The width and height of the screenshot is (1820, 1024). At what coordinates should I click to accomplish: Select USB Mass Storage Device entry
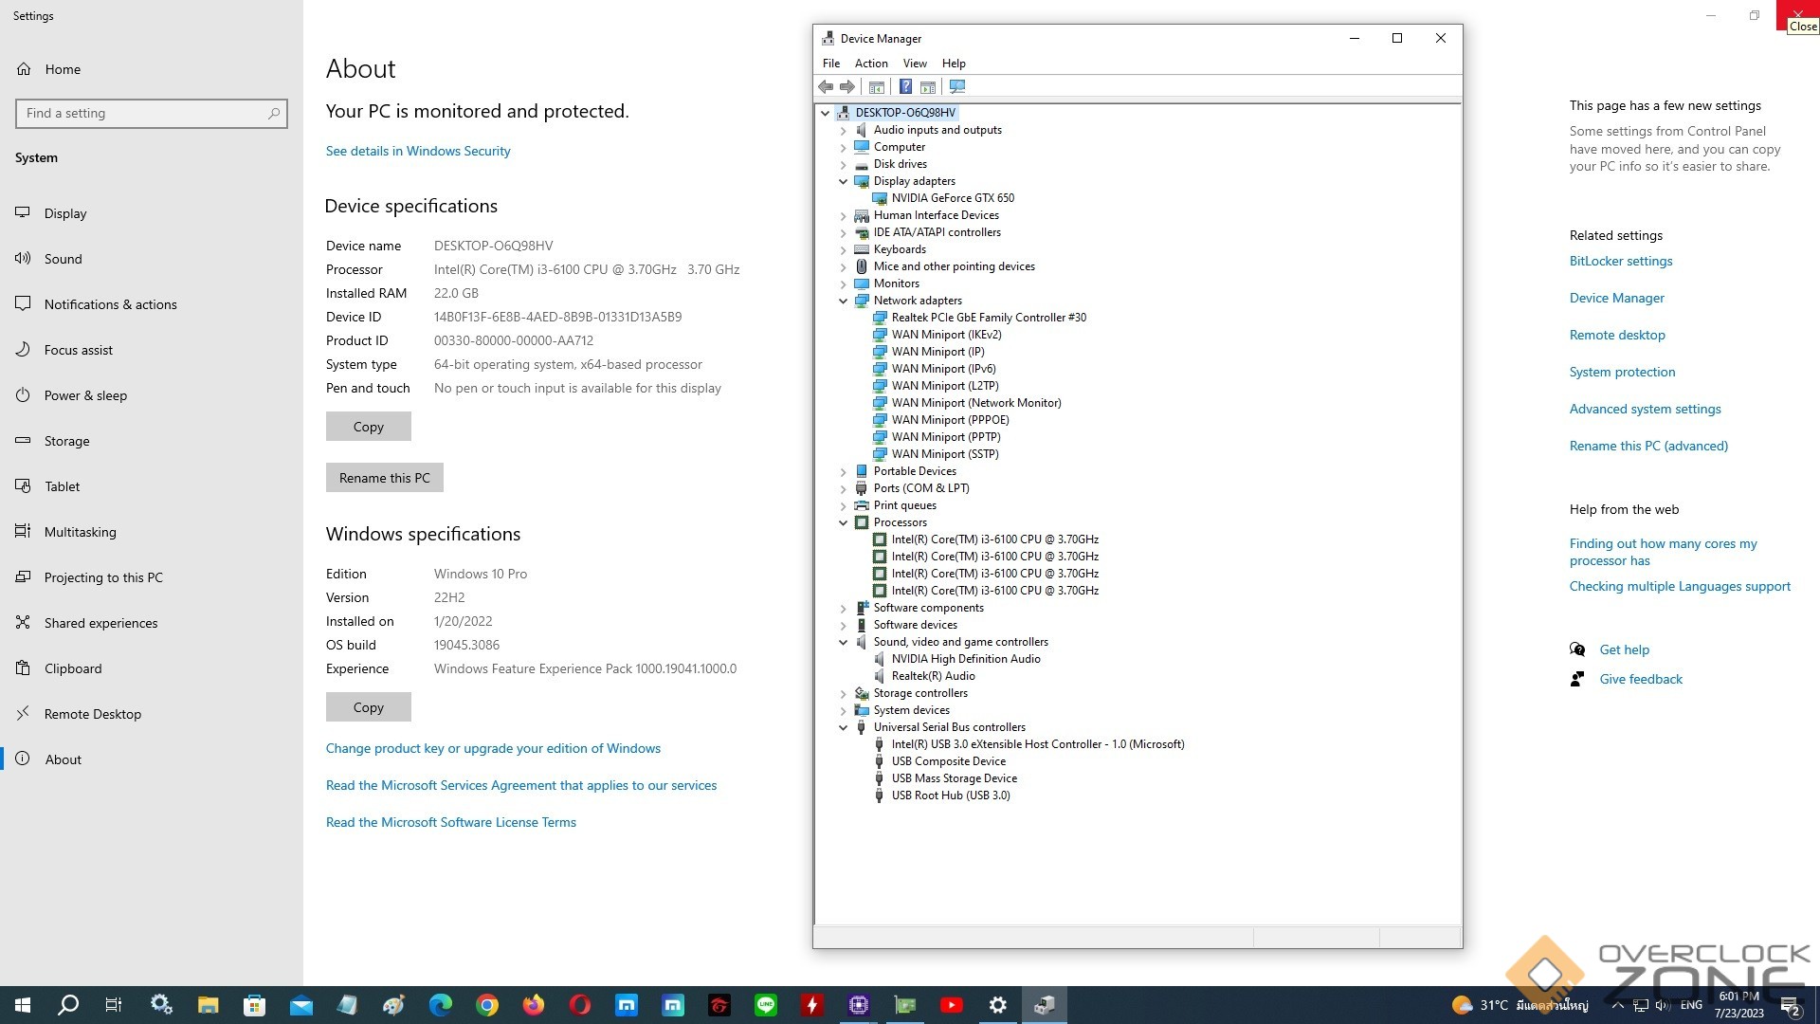(x=954, y=778)
